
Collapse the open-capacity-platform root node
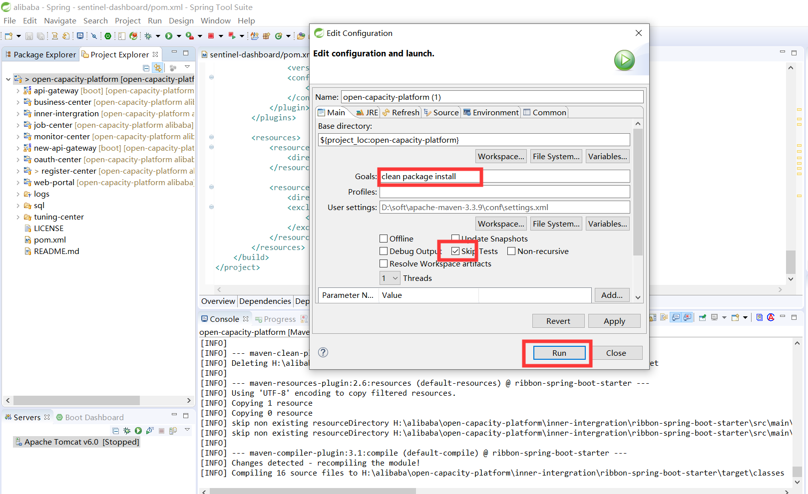point(8,79)
